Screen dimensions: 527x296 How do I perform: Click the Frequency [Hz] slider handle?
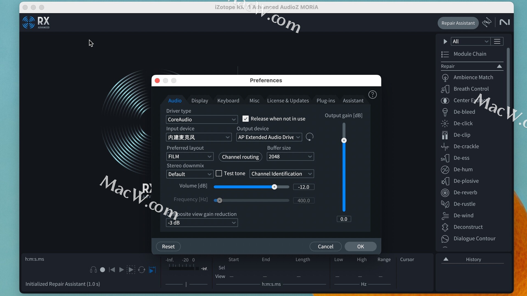220,200
